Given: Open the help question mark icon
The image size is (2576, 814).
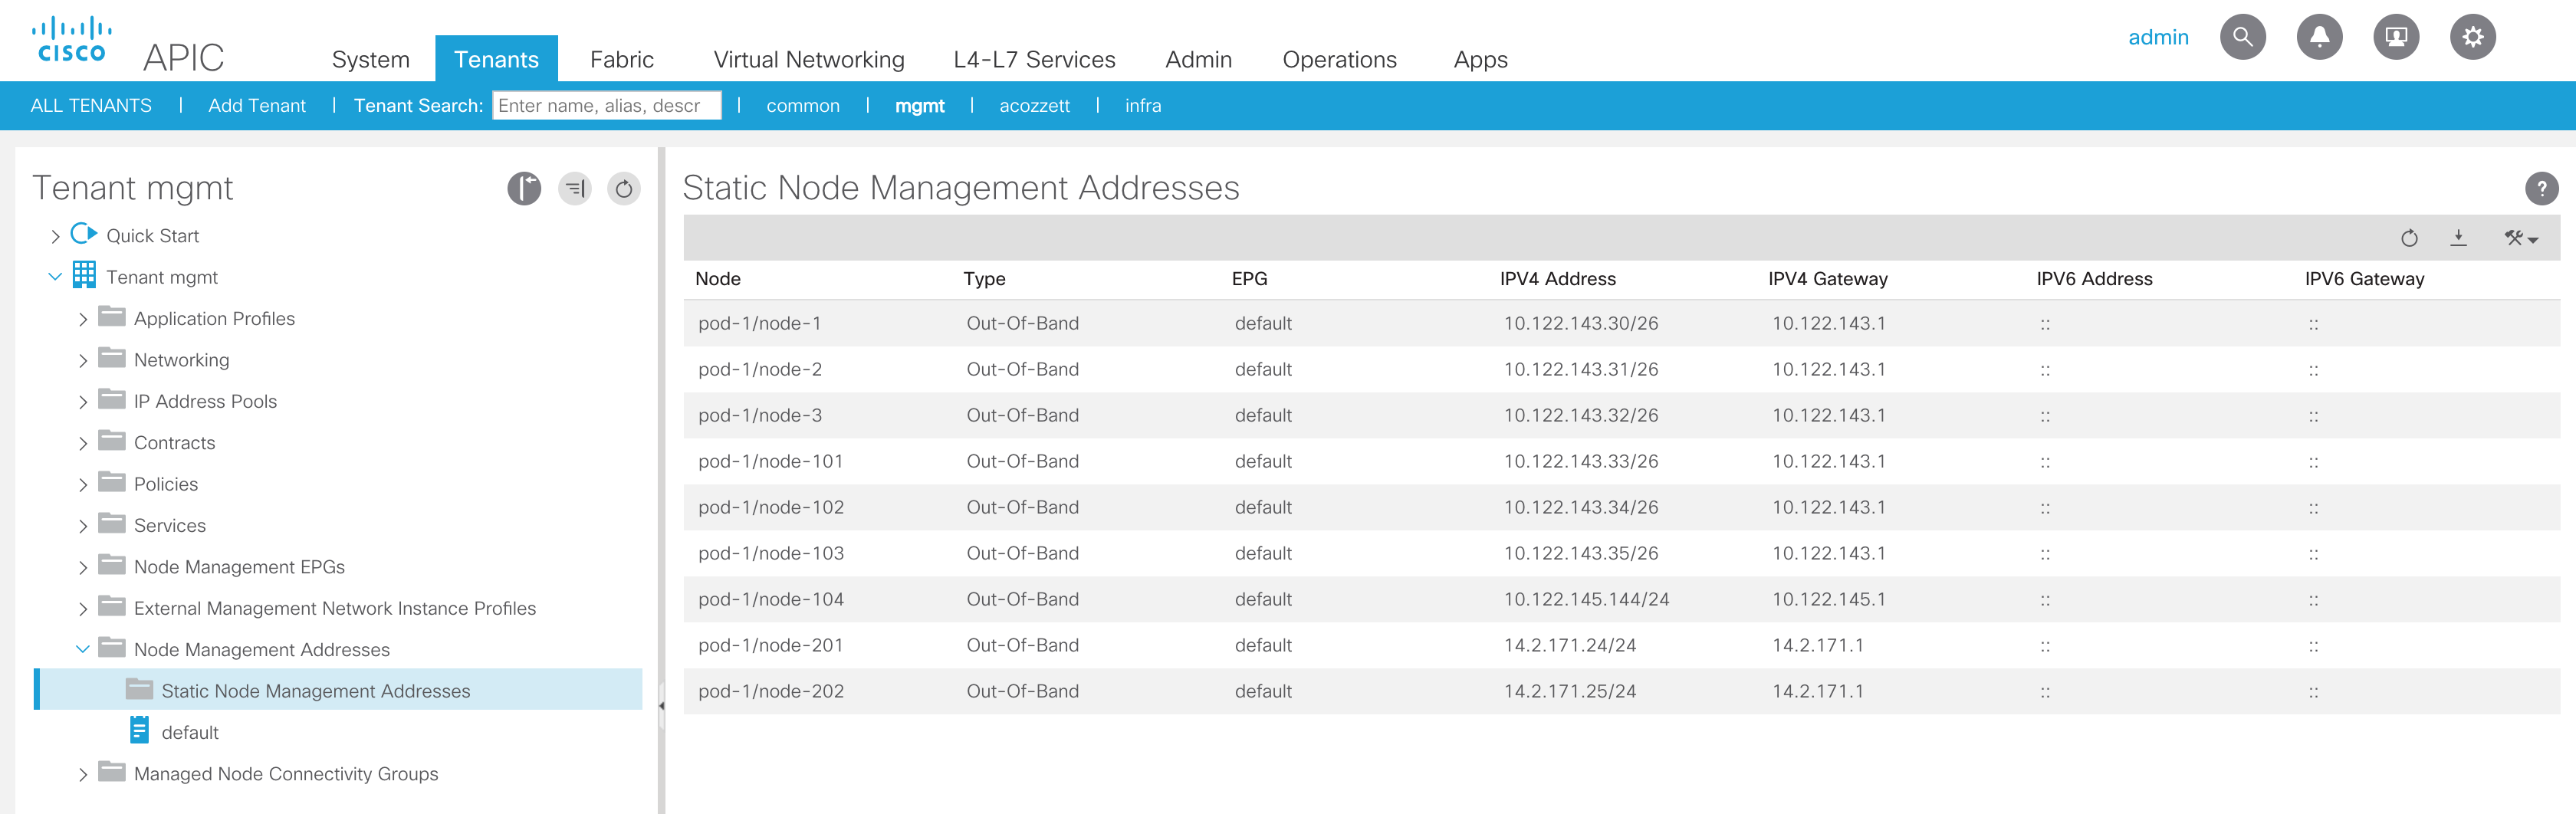Looking at the screenshot, I should pos(2541,188).
